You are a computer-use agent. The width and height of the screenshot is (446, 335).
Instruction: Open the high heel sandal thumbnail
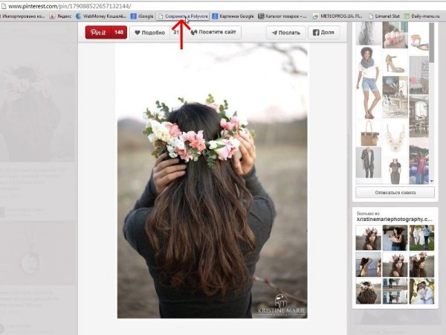click(x=395, y=62)
